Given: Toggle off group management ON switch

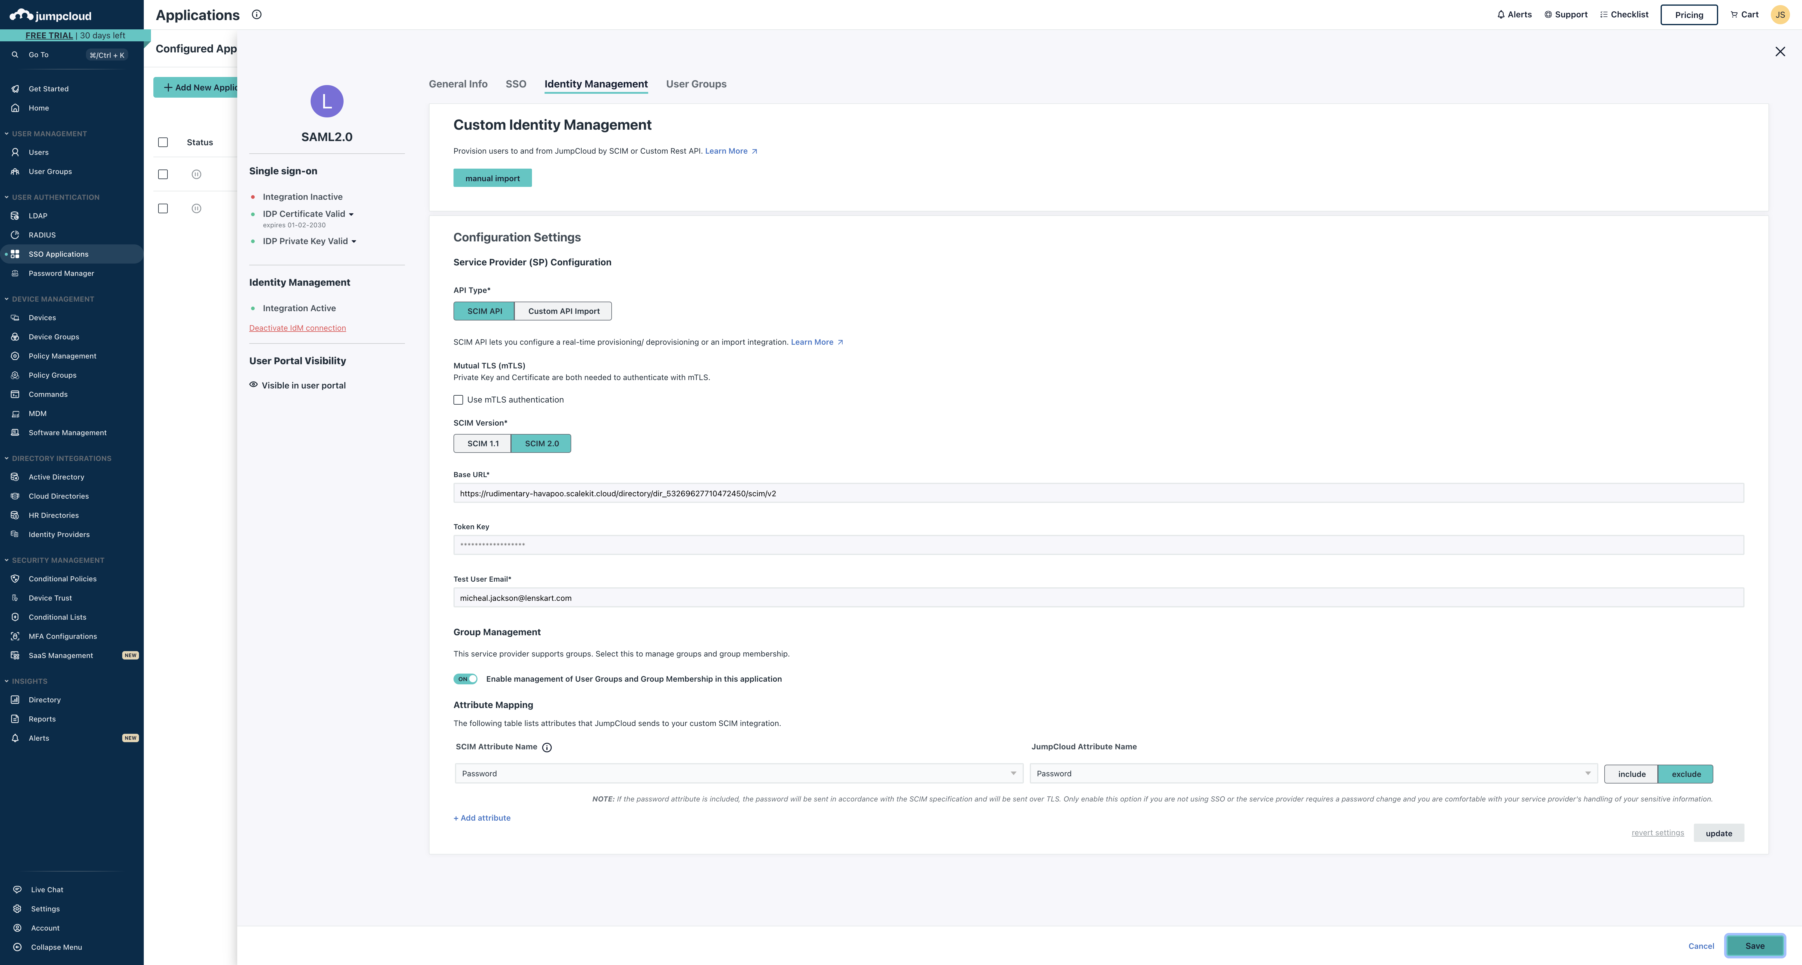Looking at the screenshot, I should pyautogui.click(x=465, y=679).
